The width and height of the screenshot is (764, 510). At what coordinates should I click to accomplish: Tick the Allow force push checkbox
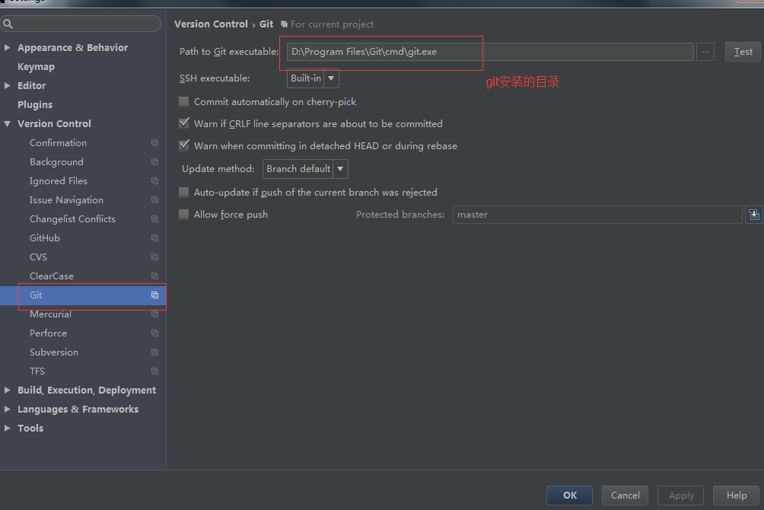pyautogui.click(x=183, y=214)
